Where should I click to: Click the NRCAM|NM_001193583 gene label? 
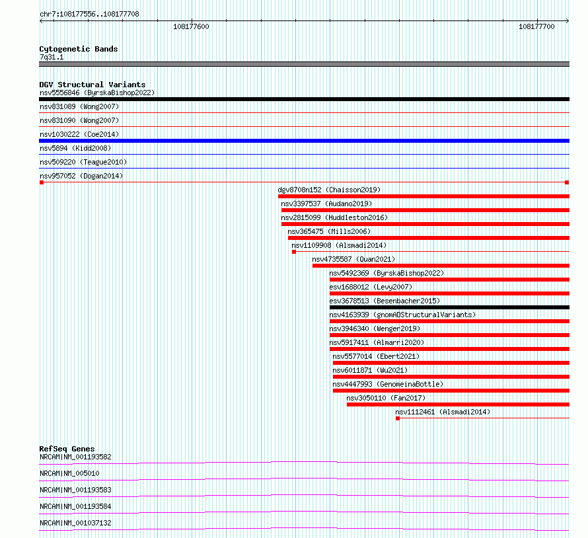tap(75, 490)
